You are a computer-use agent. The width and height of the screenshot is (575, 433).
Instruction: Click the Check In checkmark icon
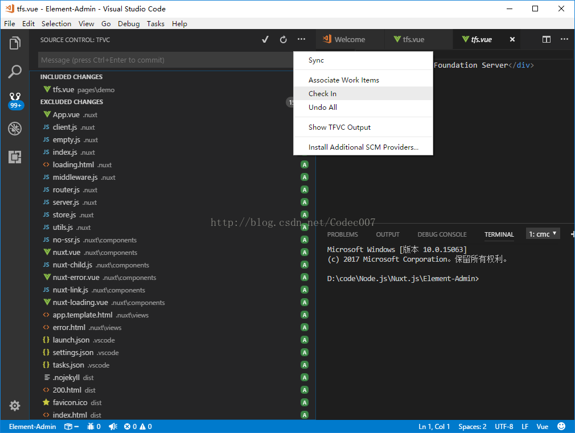tap(265, 40)
